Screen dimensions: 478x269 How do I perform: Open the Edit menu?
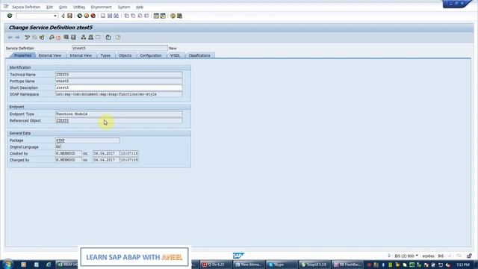[50, 7]
